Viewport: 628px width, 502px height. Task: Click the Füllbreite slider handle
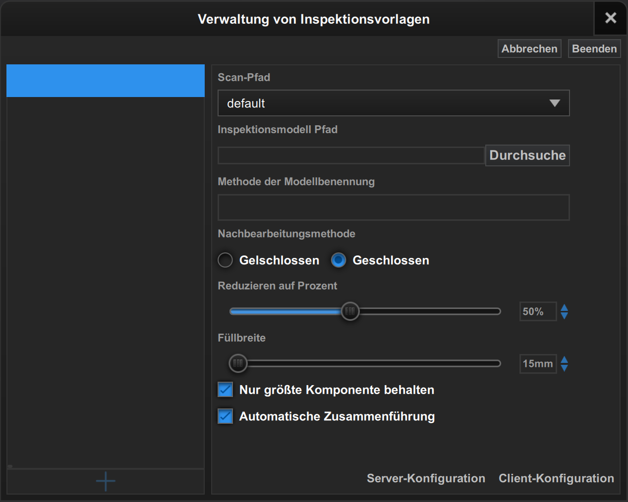point(238,363)
